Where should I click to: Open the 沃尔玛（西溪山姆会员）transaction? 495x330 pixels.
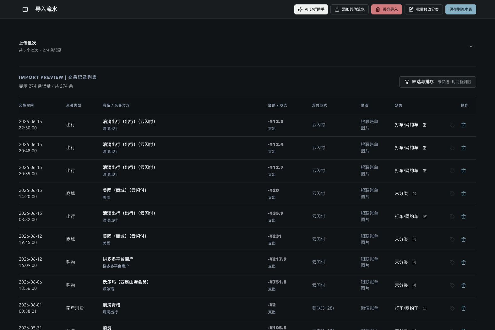click(x=126, y=282)
